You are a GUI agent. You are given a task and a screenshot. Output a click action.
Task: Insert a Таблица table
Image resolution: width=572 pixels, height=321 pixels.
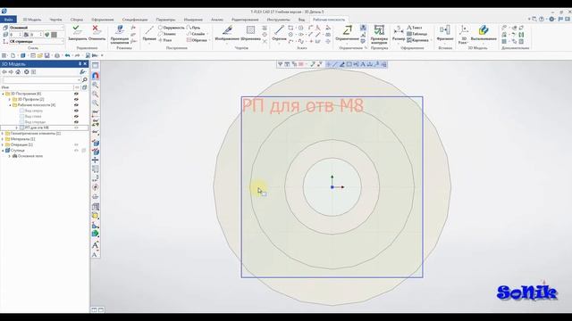pos(416,34)
